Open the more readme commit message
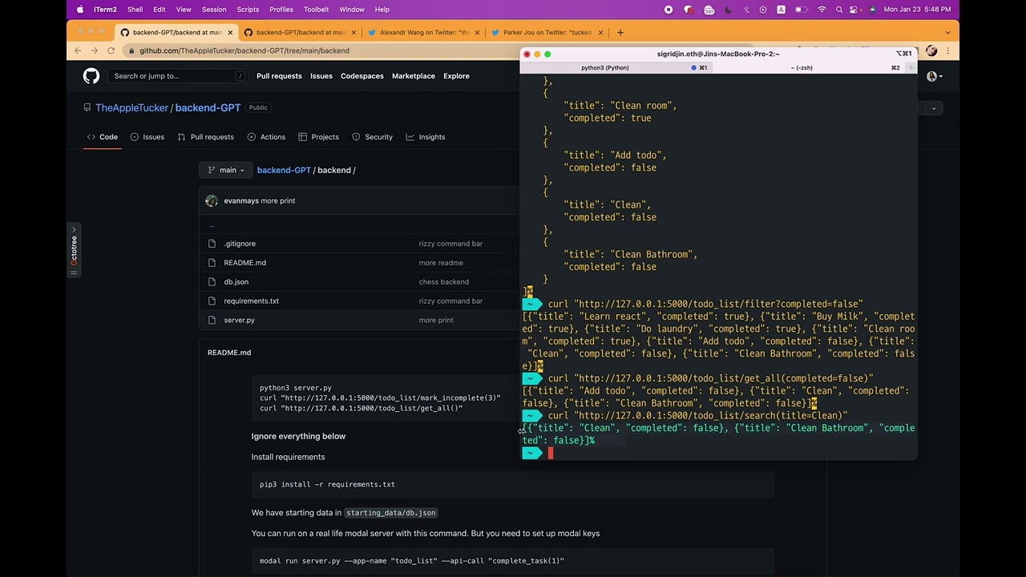1026x577 pixels. [441, 263]
